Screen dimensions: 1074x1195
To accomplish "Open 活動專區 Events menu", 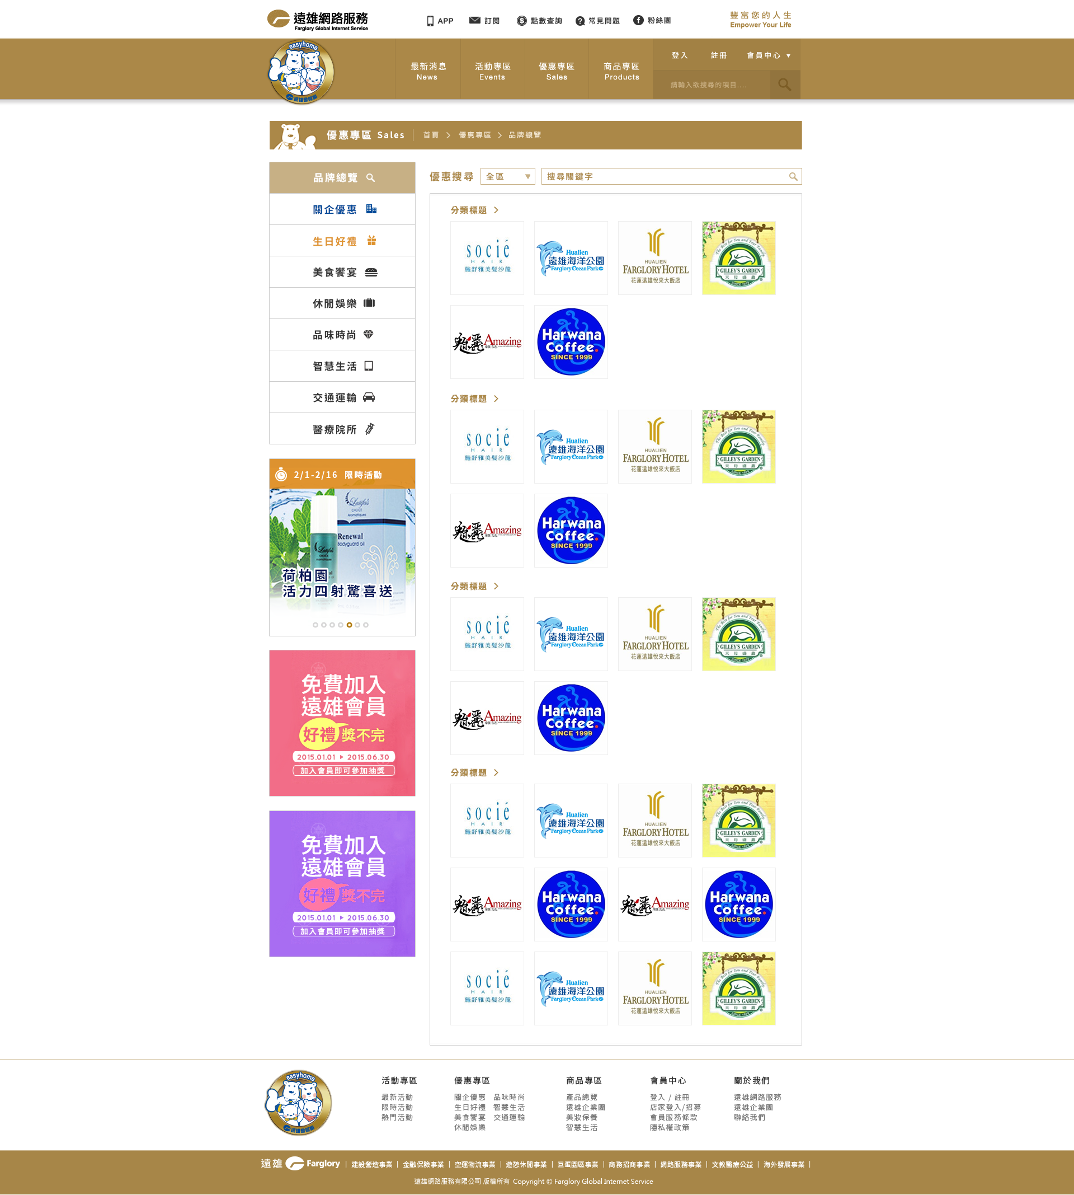I will (492, 71).
